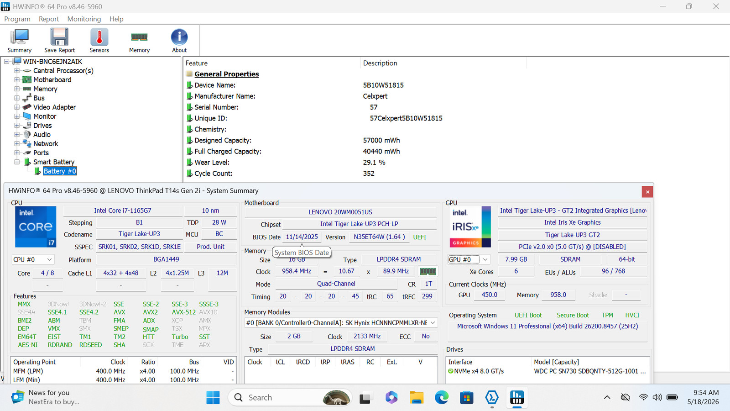Screen dimensions: 730x411
Task: Select Battery #0 in the tree
Action: pos(60,171)
